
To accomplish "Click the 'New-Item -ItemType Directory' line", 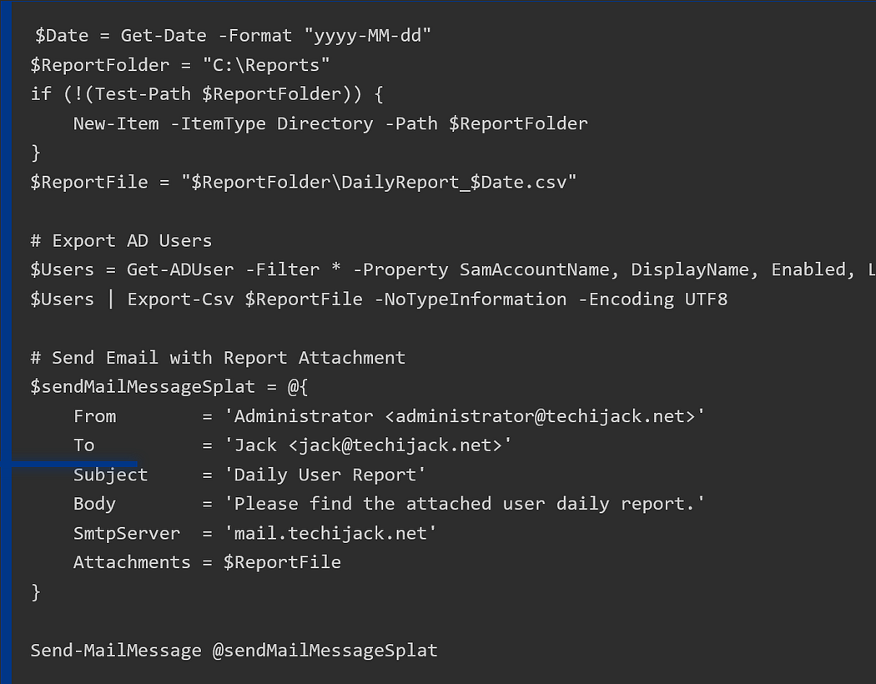I will 330,123.
